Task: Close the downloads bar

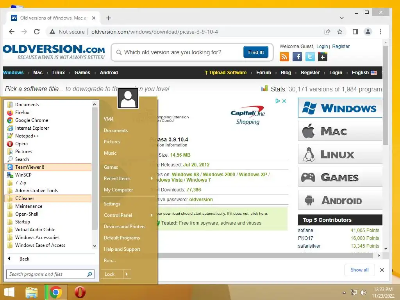Action: tap(382, 270)
